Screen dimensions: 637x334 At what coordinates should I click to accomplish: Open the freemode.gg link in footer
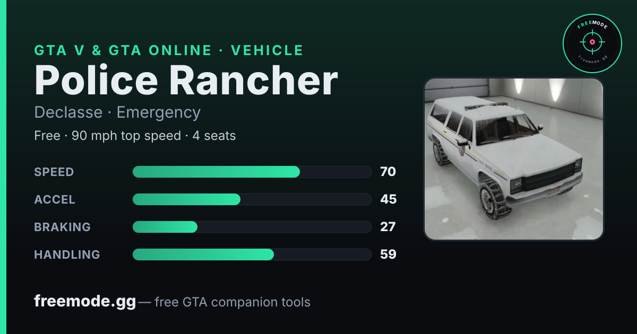[x=85, y=302]
